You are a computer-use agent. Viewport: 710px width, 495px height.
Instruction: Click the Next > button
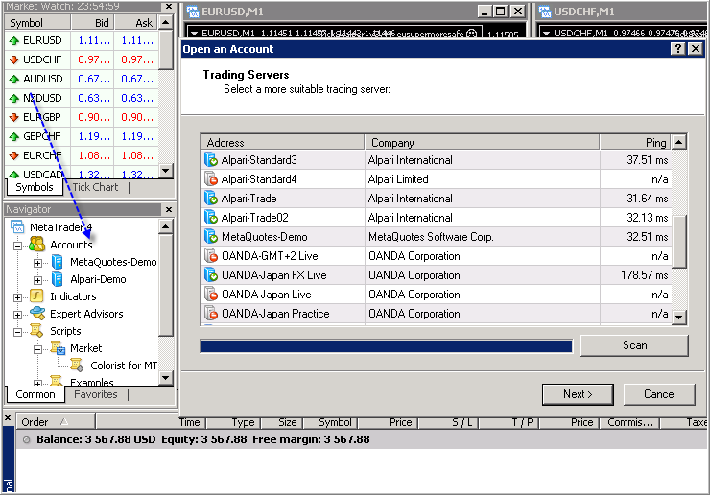coord(578,394)
